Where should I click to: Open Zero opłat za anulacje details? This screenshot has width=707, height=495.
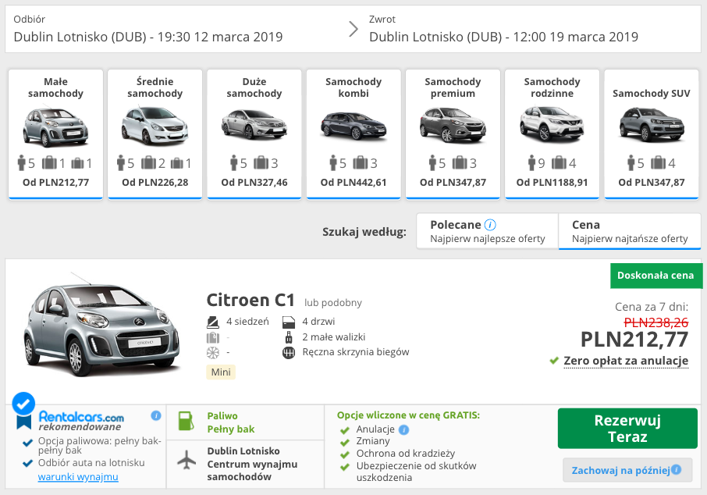(x=626, y=361)
